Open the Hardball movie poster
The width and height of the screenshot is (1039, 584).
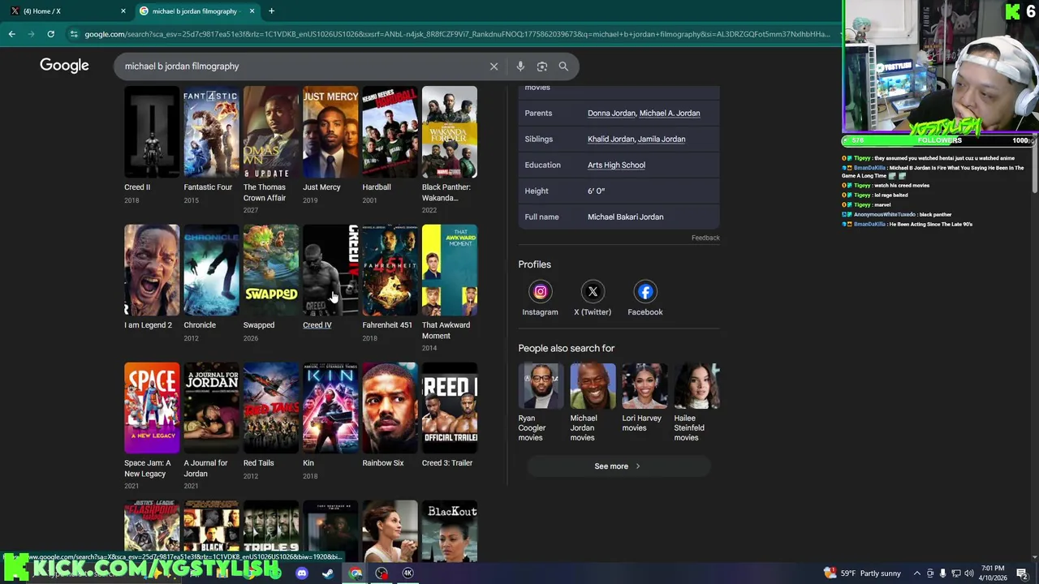(x=390, y=132)
